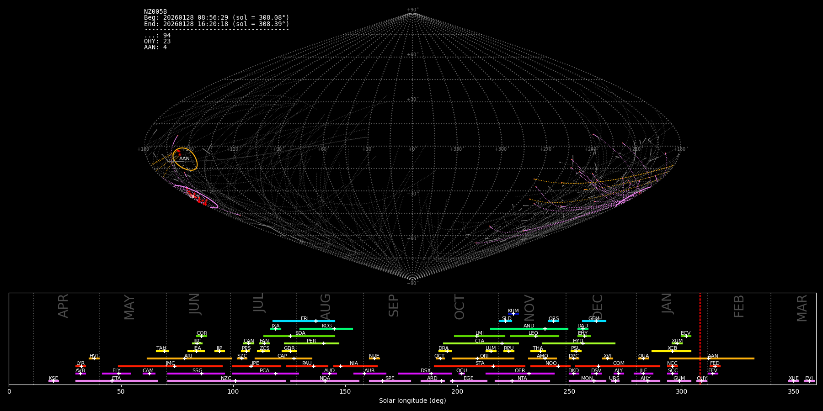This screenshot has width=823, height=411.
Task: Click the '200' tick on longitude axis
Action: 457,391
